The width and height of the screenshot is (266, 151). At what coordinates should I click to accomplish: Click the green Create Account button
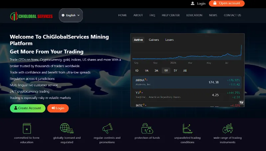pos(28,108)
